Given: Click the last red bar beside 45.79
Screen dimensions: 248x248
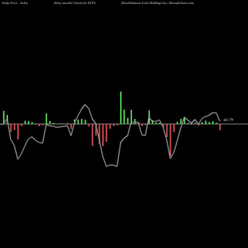Looking at the screenshot, I should (220, 127).
